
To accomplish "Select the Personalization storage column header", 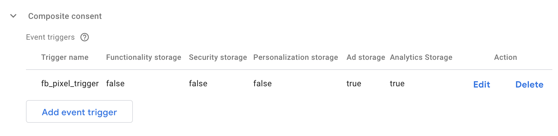I will pos(296,57).
